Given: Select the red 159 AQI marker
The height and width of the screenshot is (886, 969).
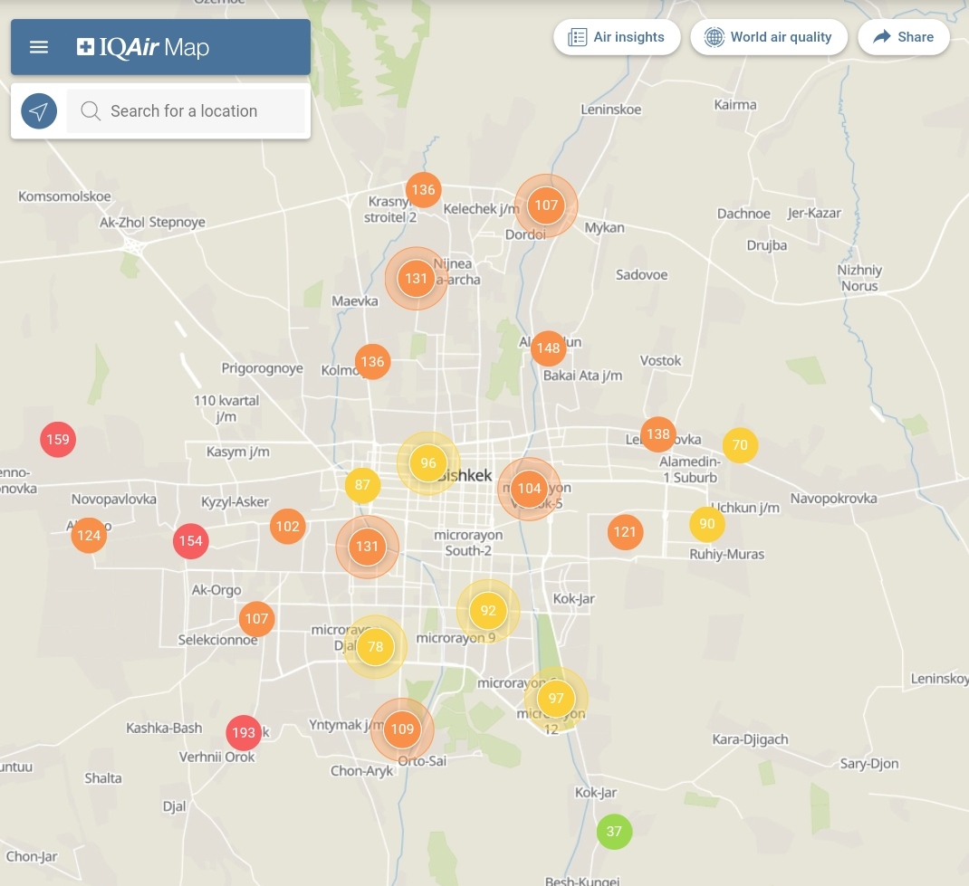Looking at the screenshot, I should click(x=58, y=440).
